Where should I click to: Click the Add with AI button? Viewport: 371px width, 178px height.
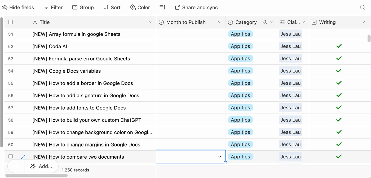click(x=41, y=166)
